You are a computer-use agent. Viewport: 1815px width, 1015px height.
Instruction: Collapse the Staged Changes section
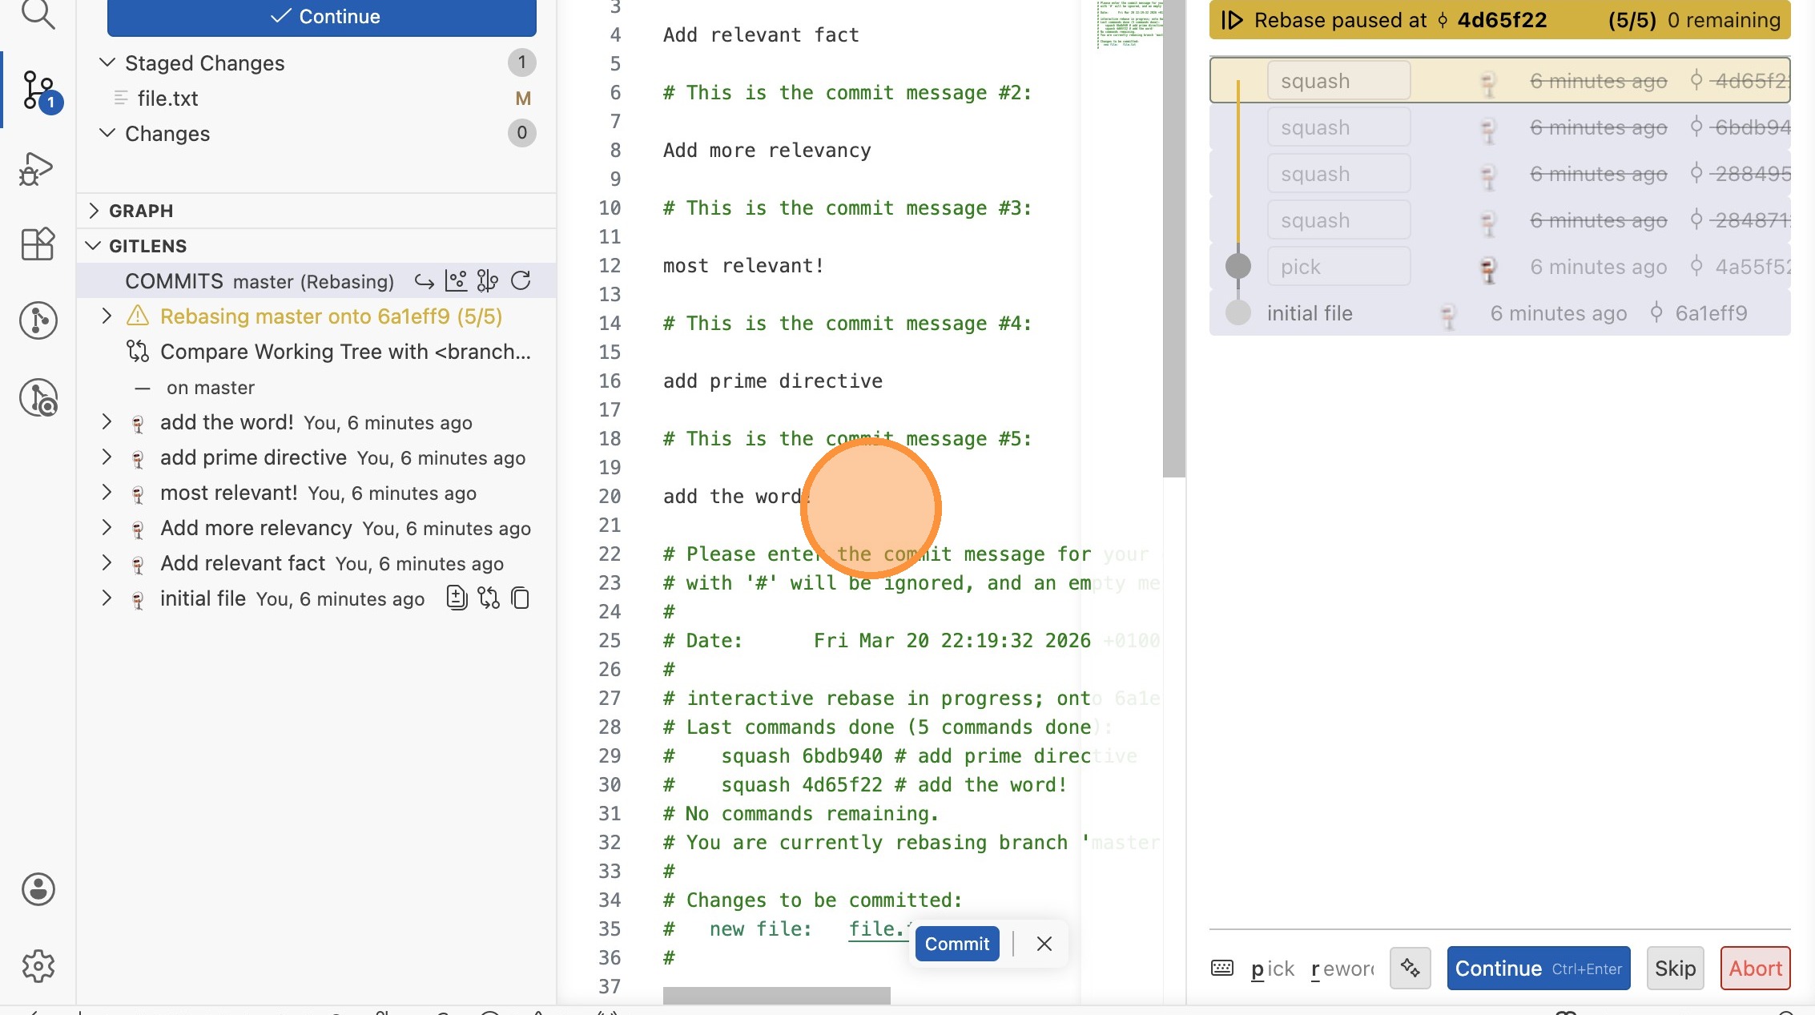point(107,62)
